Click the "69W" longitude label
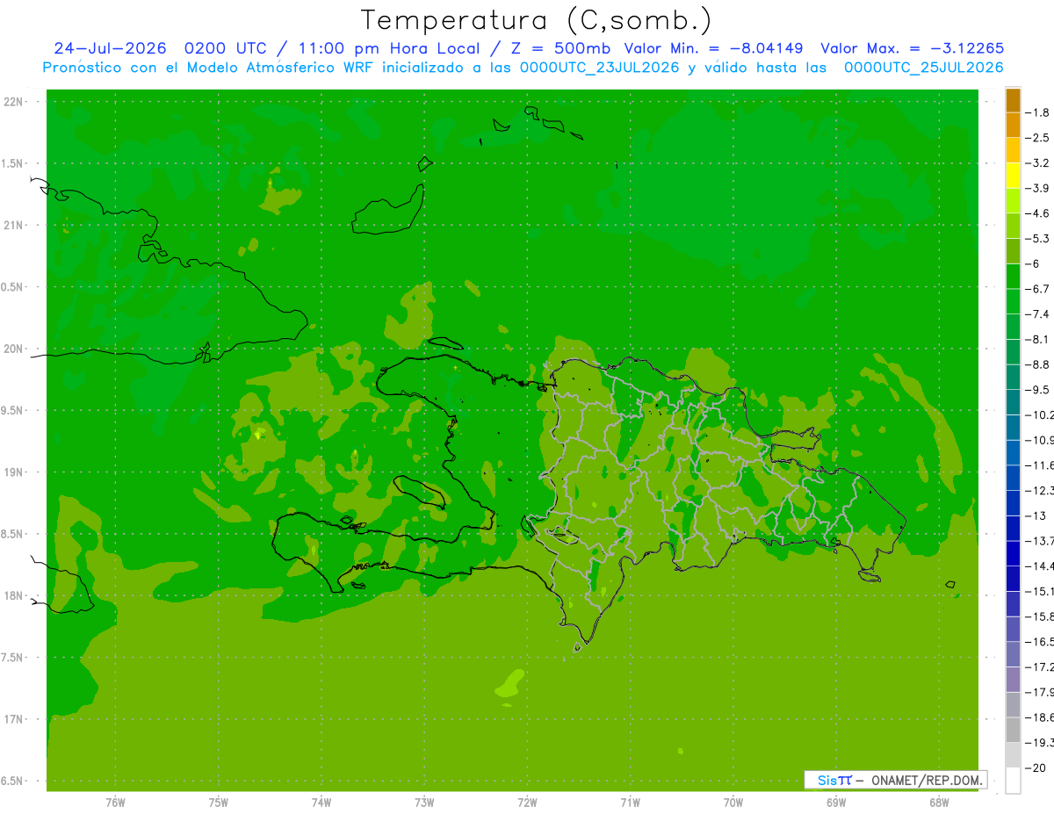The height and width of the screenshot is (814, 1054). click(x=835, y=802)
